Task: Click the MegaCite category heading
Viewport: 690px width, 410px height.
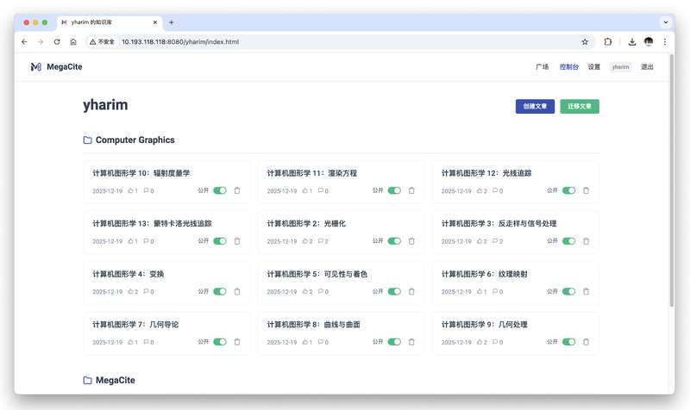Action: click(116, 380)
